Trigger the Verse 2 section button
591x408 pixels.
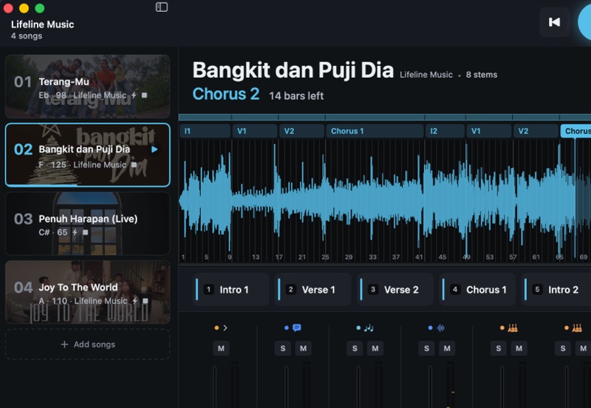(395, 290)
